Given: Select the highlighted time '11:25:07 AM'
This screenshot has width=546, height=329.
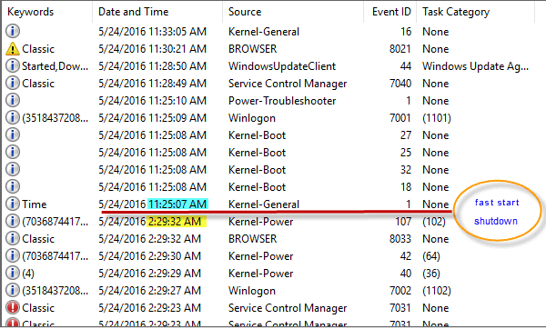Looking at the screenshot, I should tap(178, 204).
